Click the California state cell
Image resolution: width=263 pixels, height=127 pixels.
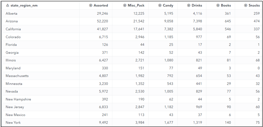tap(13, 29)
